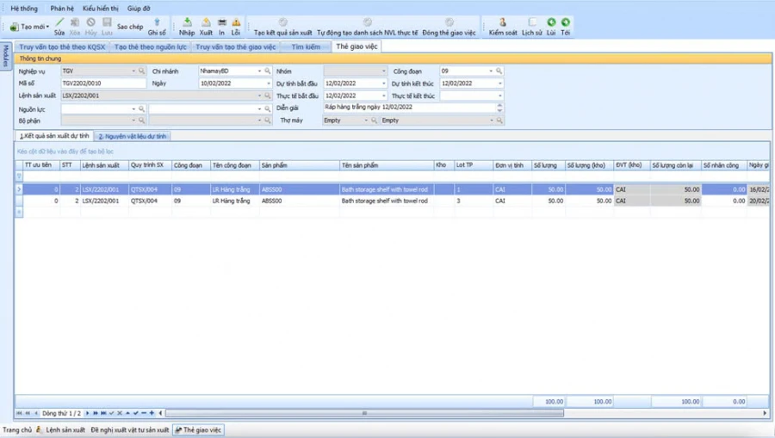Switch to Tìm kiếm tab
775x438 pixels.
306,47
